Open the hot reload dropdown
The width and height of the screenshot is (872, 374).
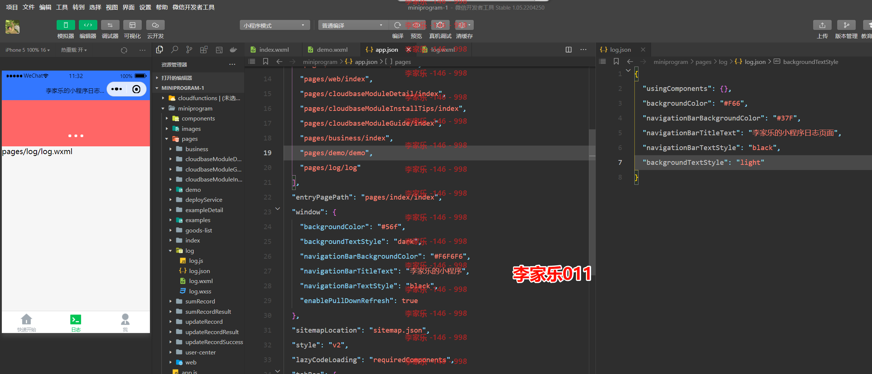tap(74, 50)
